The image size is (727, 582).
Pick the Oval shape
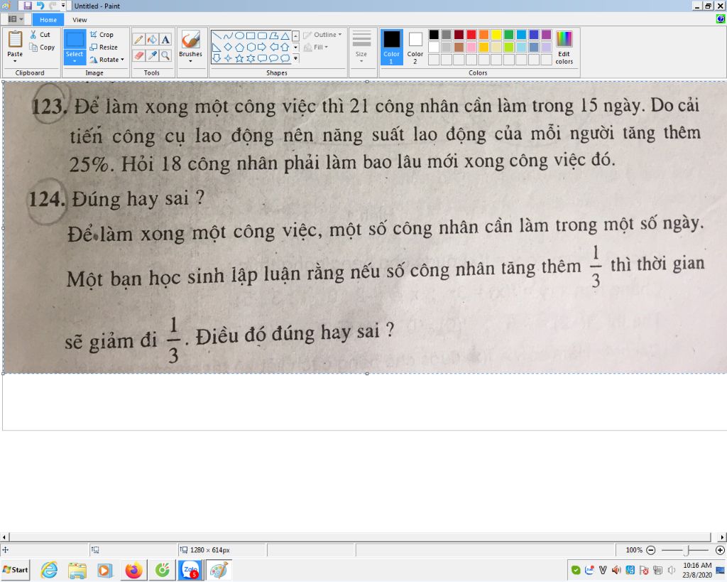239,36
